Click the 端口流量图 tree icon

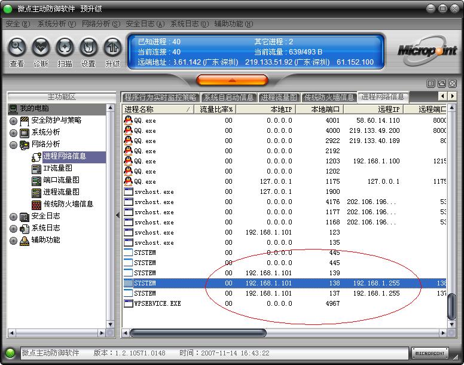(36, 181)
